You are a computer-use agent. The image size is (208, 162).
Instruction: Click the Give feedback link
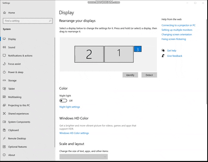[x=175, y=56]
